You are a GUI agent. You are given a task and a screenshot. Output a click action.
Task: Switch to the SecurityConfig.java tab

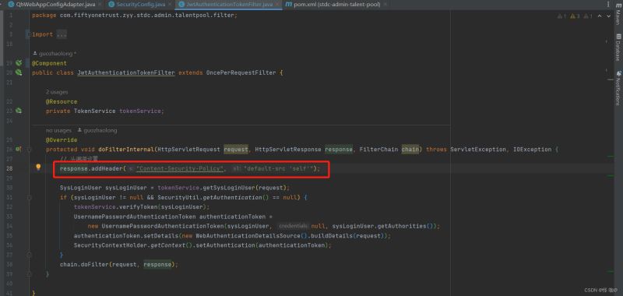138,5
